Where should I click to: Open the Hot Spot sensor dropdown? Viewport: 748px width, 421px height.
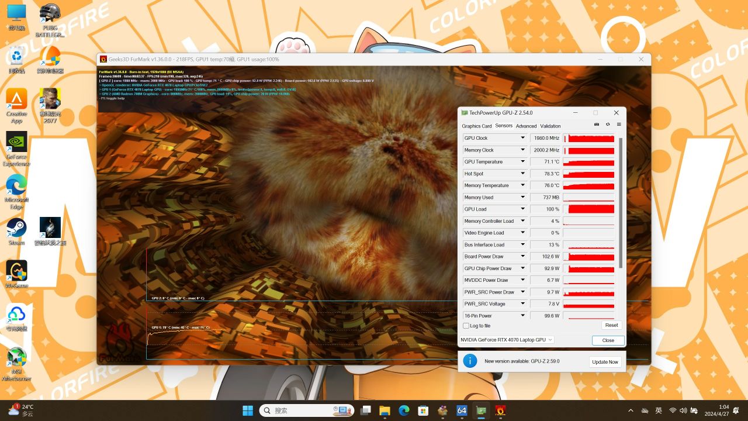[x=523, y=174]
